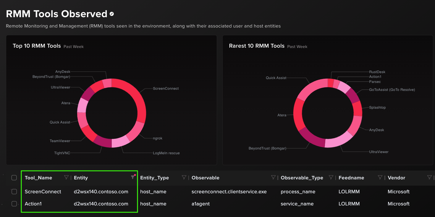435x217 pixels.
Task: Click the a1agent observable cell
Action: click(201, 204)
